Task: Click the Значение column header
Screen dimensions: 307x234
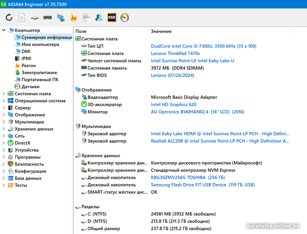Action: pos(220,31)
